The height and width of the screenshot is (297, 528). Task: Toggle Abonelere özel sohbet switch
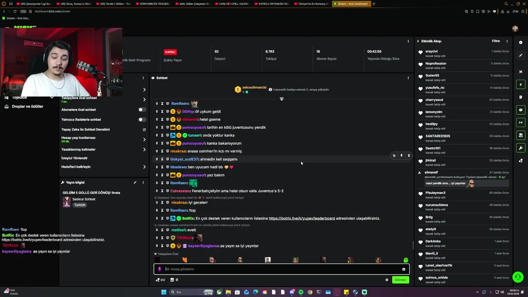pyautogui.click(x=142, y=110)
